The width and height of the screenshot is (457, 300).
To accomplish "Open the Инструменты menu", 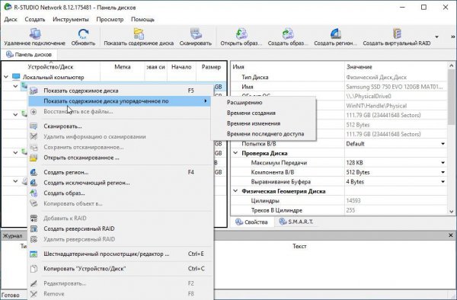I will coord(71,20).
